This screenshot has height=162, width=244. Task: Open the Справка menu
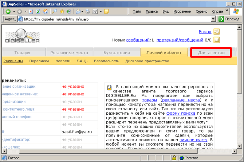(x=217, y=12)
